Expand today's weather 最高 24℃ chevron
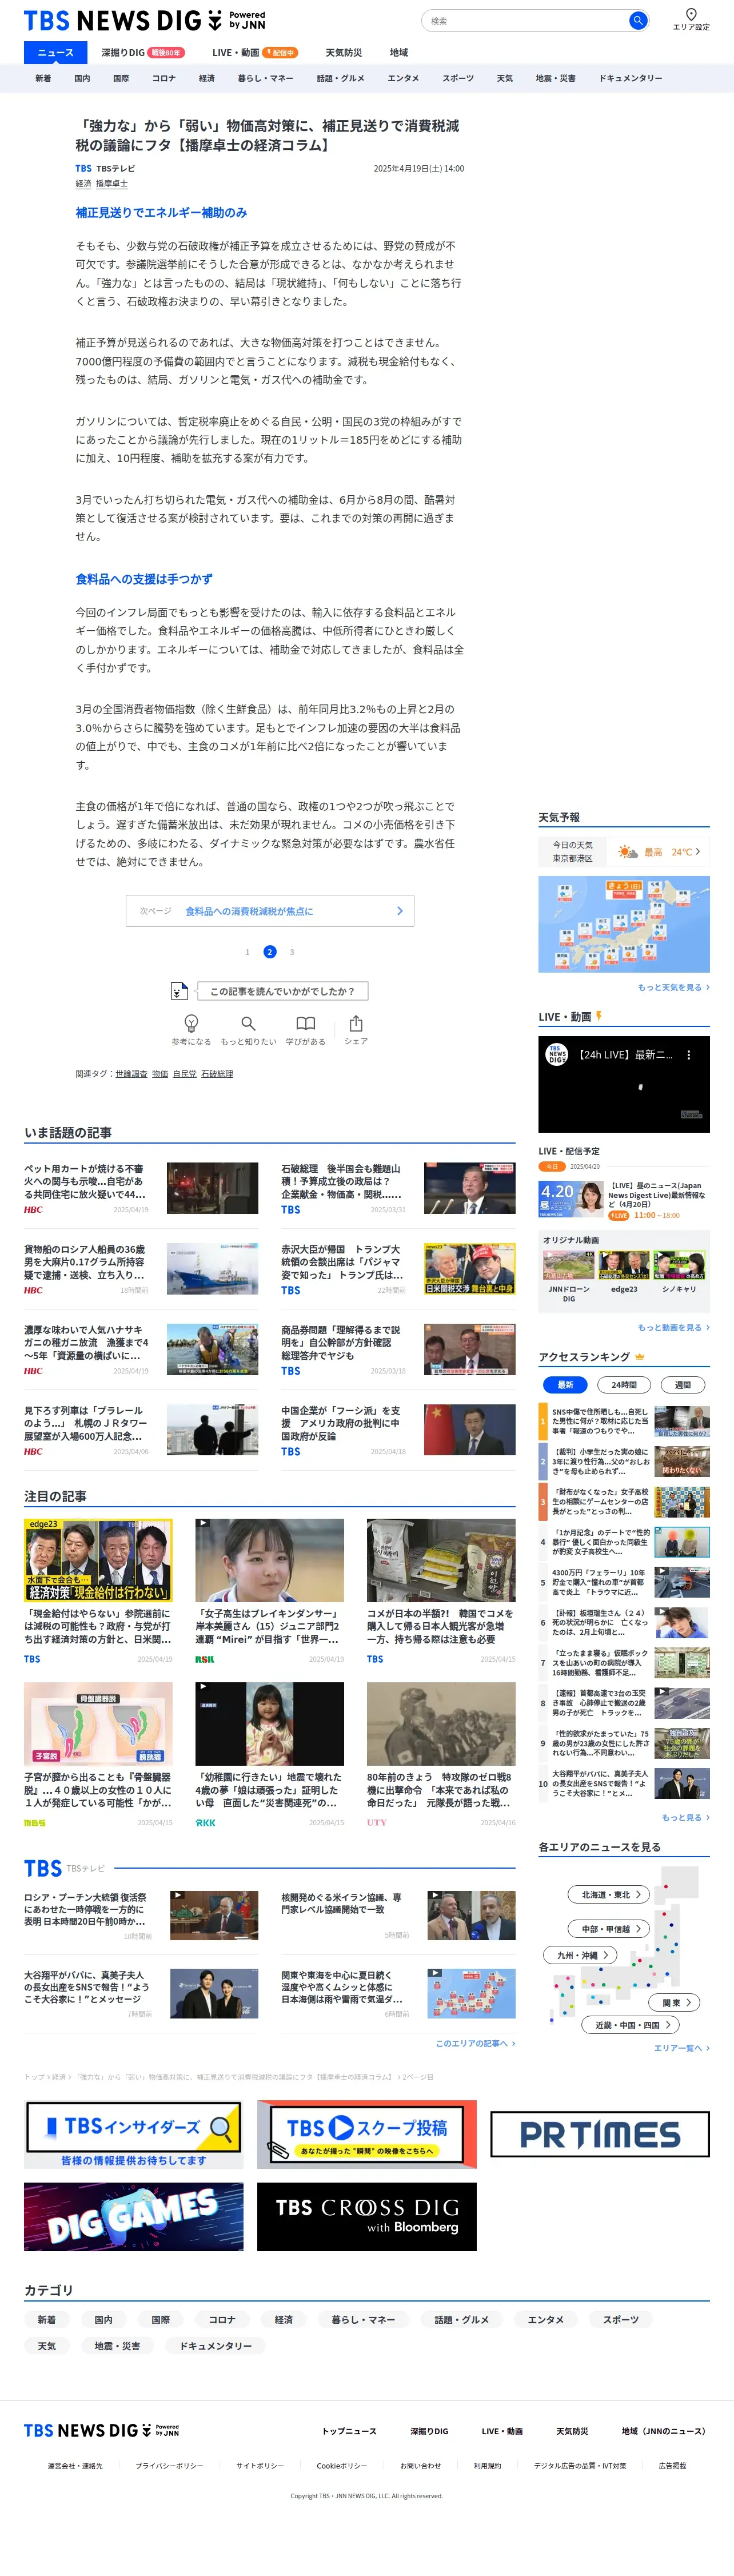Screen dimensions: 734x2576 coord(698,852)
